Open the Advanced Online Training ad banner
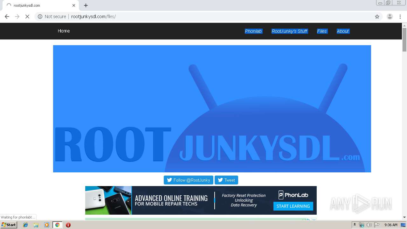 [201, 200]
